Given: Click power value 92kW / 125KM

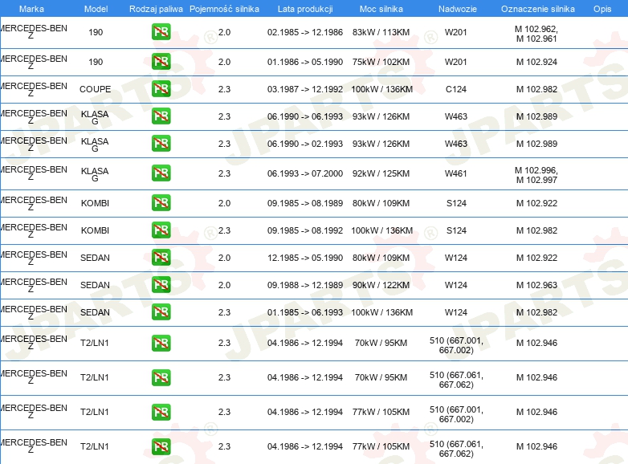Looking at the screenshot, I should click(x=381, y=173).
